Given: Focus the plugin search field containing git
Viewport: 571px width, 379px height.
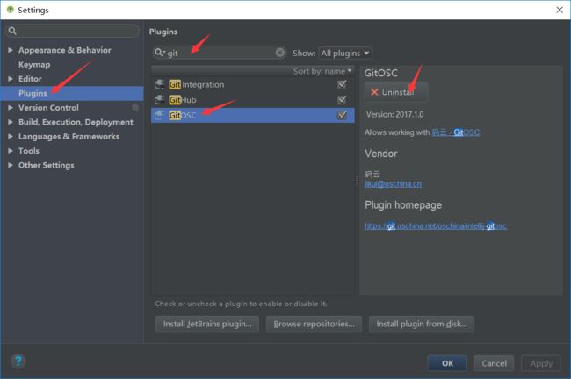Looking at the screenshot, I should click(x=220, y=53).
